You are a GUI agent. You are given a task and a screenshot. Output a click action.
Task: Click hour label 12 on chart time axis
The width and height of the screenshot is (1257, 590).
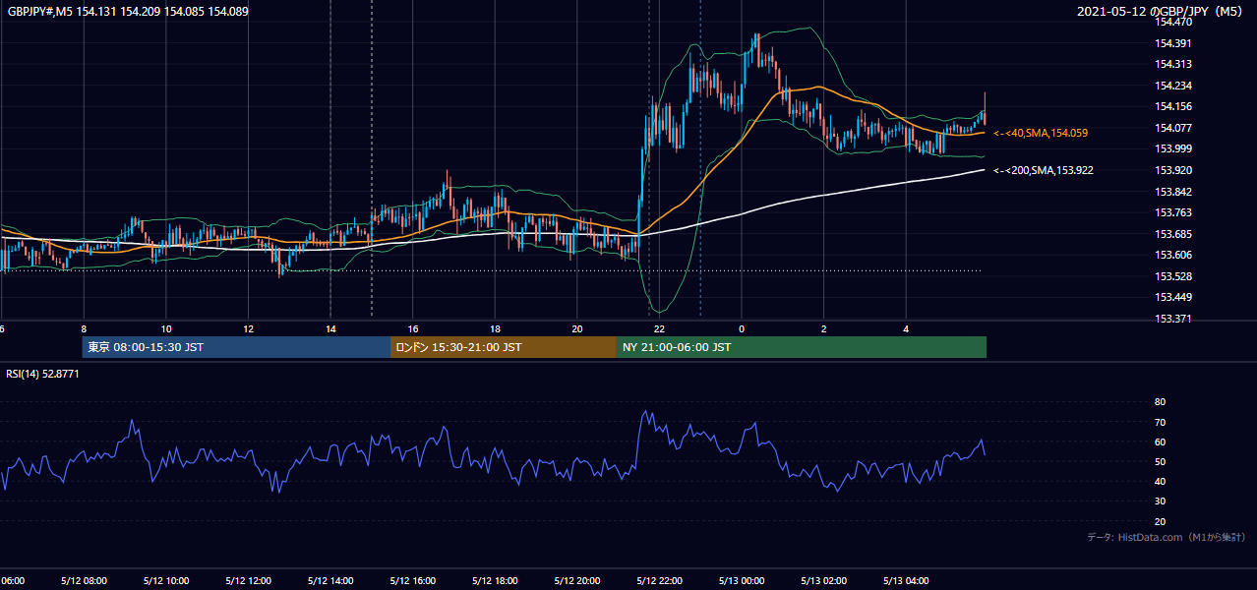click(x=249, y=329)
